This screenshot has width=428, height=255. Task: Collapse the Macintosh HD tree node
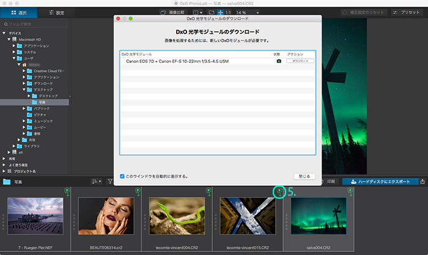point(9,39)
